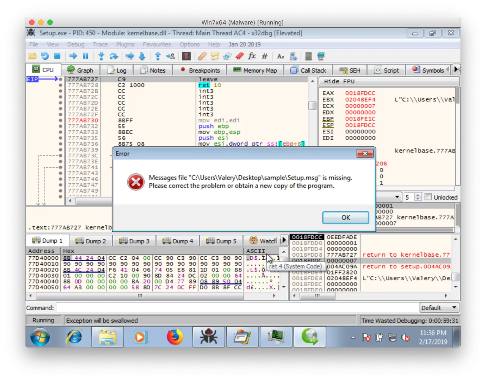
Task: Click the disassembly vertical scrollbar thumb
Action: [312, 105]
